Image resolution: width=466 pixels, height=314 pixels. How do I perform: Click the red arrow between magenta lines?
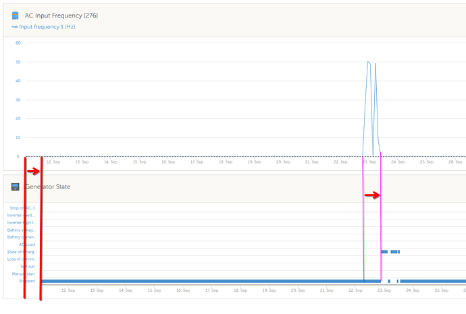(372, 195)
